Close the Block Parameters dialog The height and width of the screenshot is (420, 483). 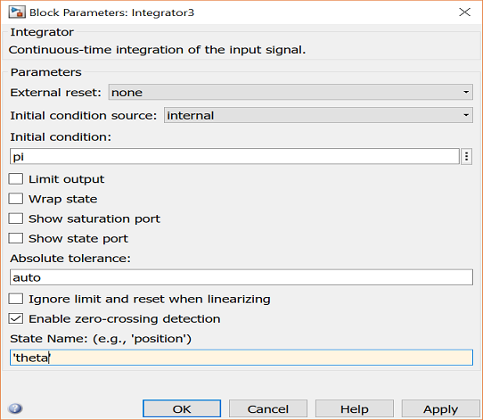tap(464, 12)
